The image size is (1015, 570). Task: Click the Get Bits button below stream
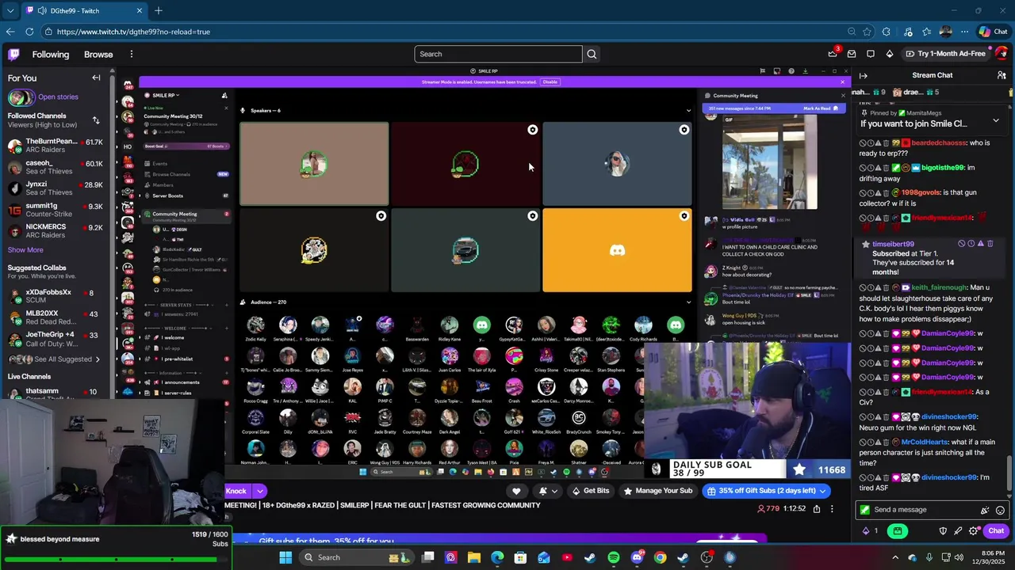pyautogui.click(x=590, y=491)
